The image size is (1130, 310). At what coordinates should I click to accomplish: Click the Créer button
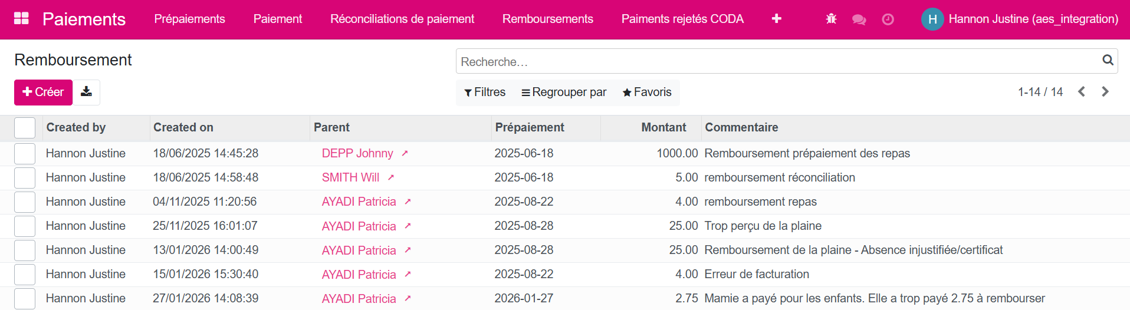click(x=43, y=93)
